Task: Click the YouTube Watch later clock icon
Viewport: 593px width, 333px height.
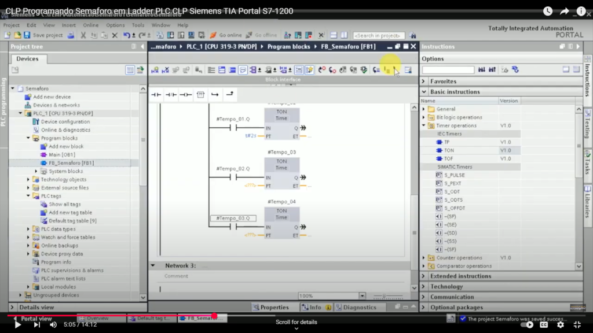Action: click(x=548, y=11)
